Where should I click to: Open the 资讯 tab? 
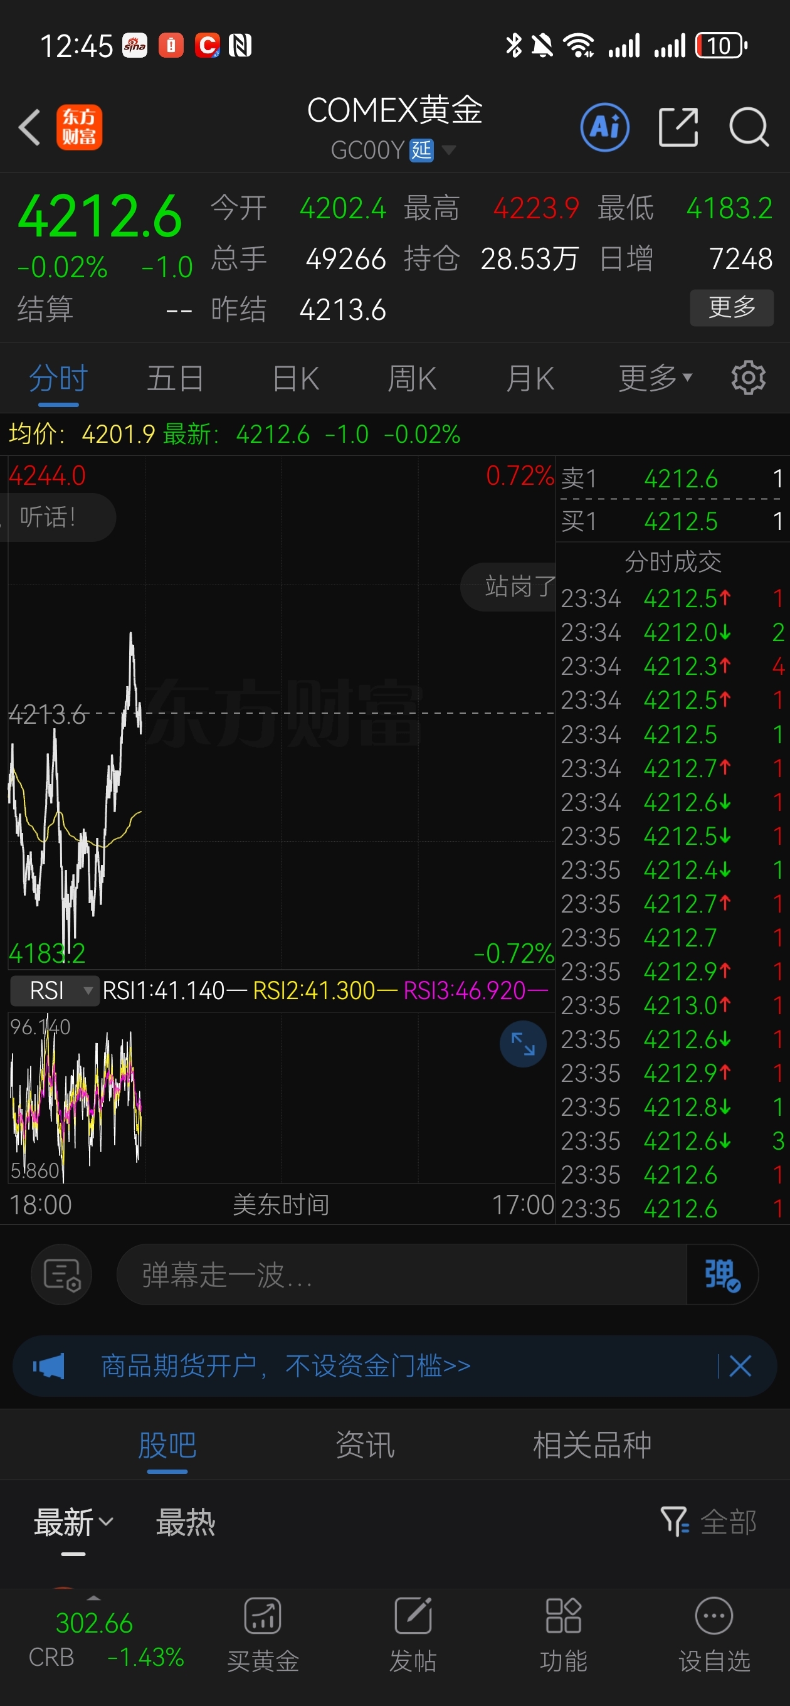click(365, 1444)
